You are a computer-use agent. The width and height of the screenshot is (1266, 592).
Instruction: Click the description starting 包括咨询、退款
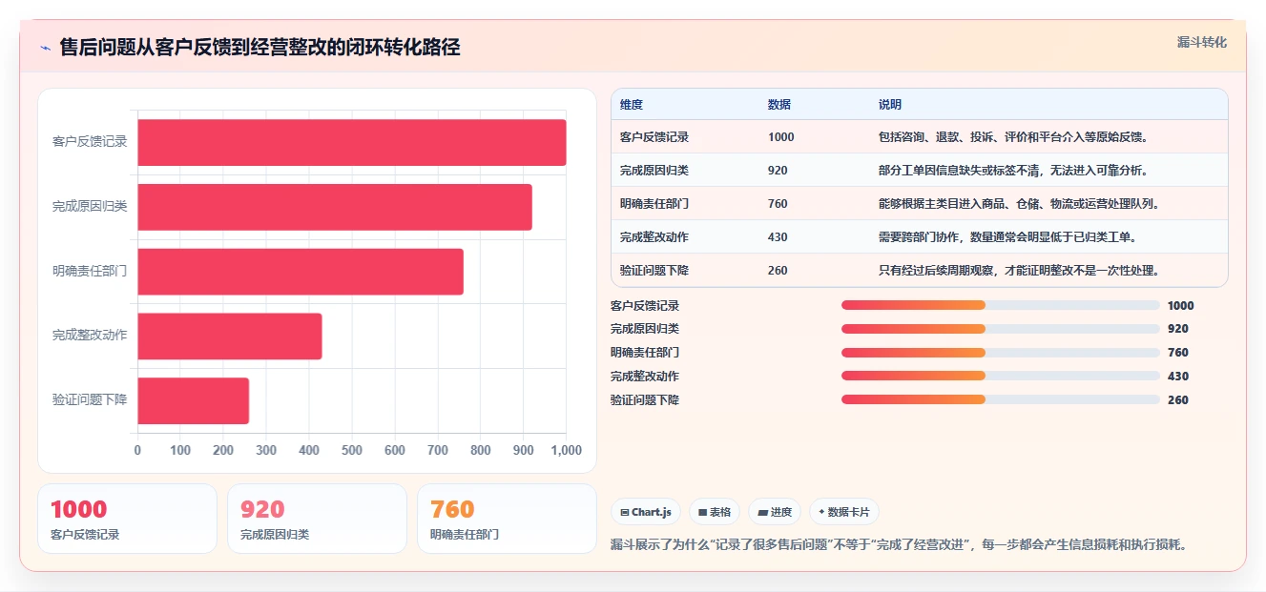point(1015,137)
